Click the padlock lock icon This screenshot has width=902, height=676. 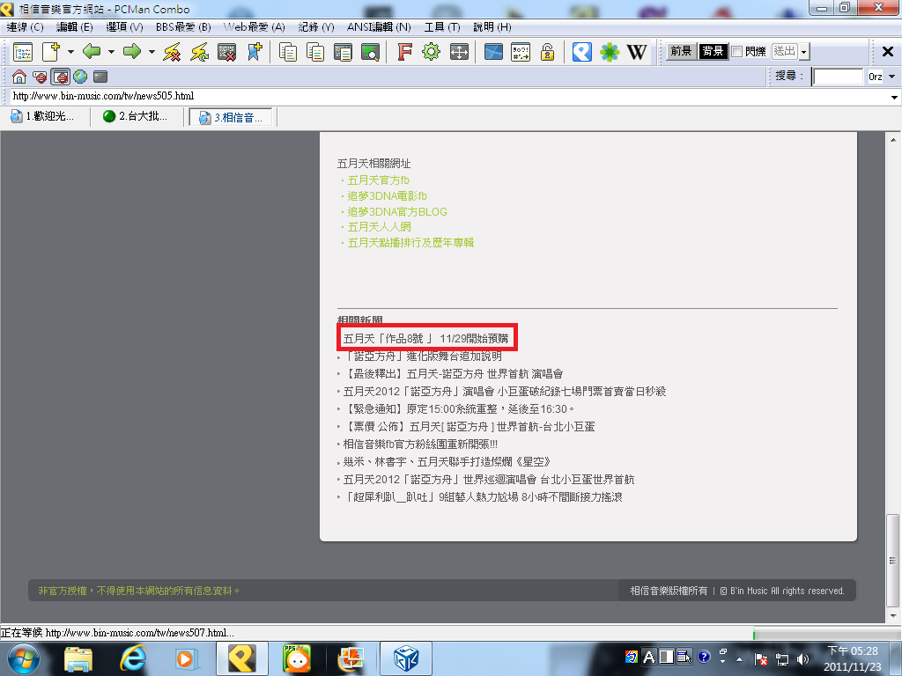point(547,52)
